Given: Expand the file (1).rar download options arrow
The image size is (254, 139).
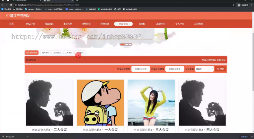Looking at the screenshot, I should [28, 136].
